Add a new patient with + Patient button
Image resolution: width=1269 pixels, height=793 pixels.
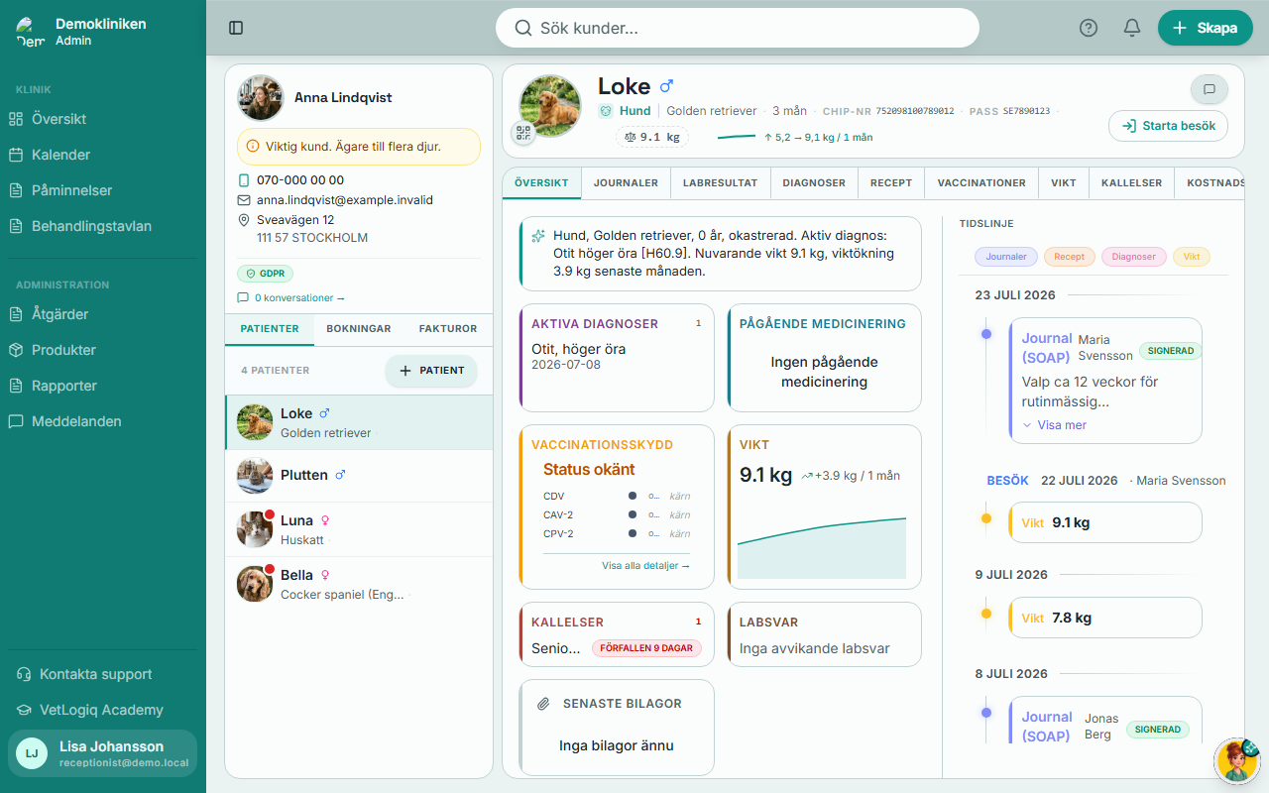(431, 371)
